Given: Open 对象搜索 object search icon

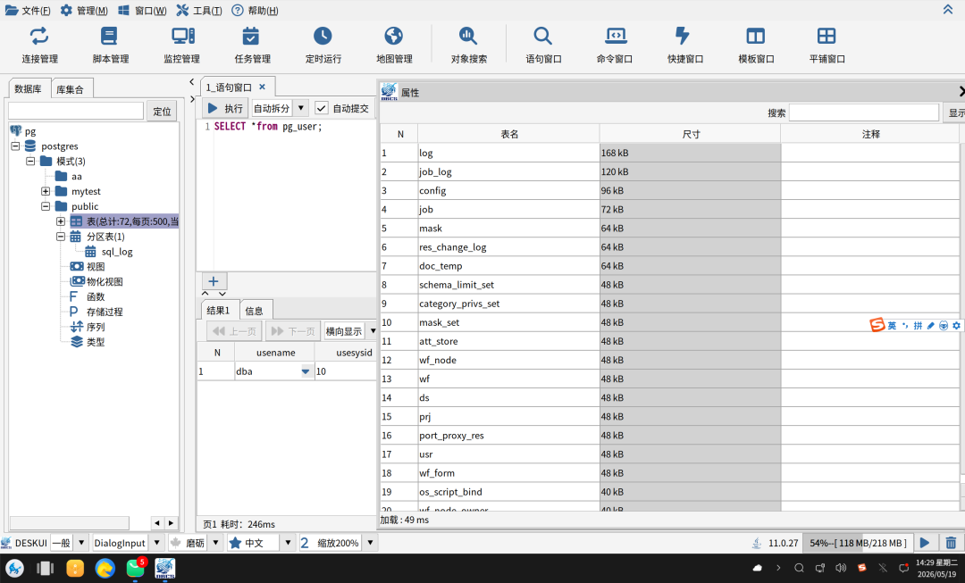Looking at the screenshot, I should pos(467,36).
